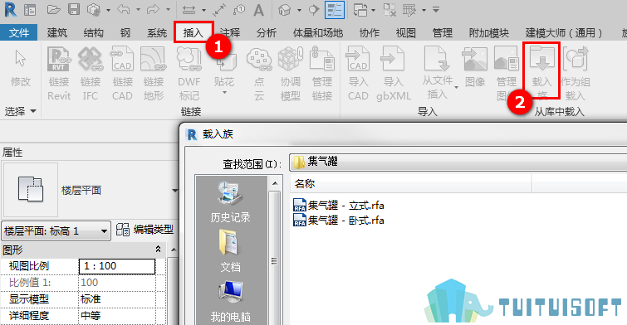627x325 pixels.
Task: Open the Home page icon in quick access toolbar
Action: (30, 10)
